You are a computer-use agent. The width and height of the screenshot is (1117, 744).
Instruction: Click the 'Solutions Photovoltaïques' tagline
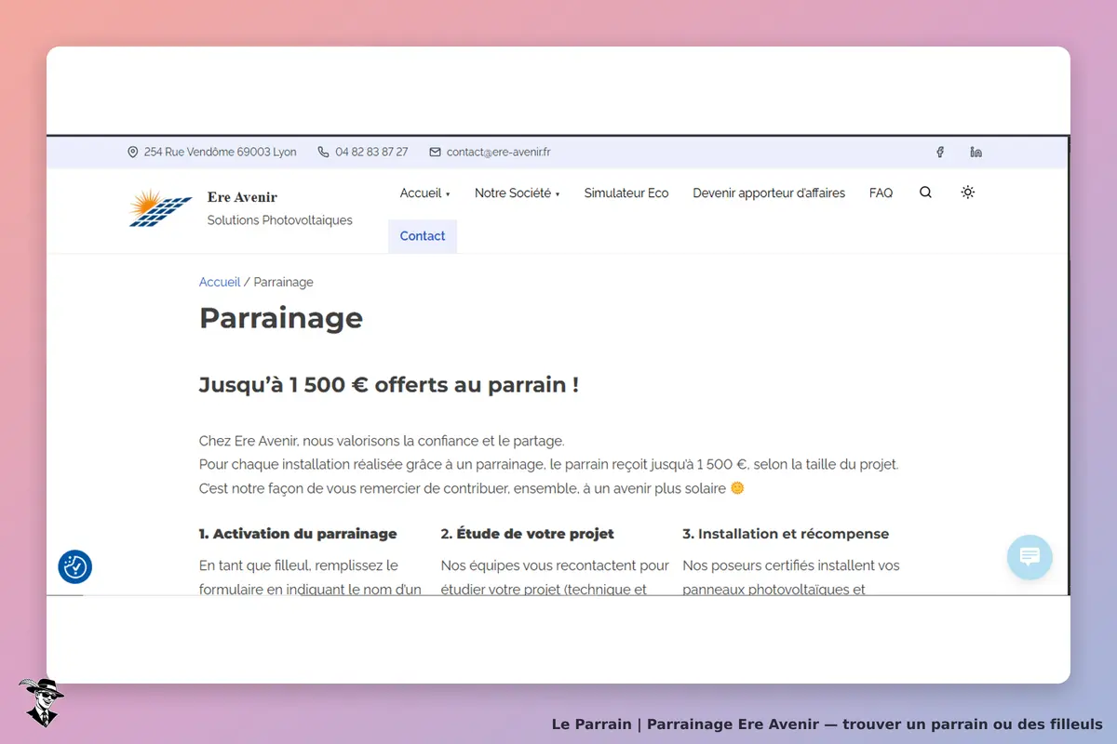coord(280,220)
